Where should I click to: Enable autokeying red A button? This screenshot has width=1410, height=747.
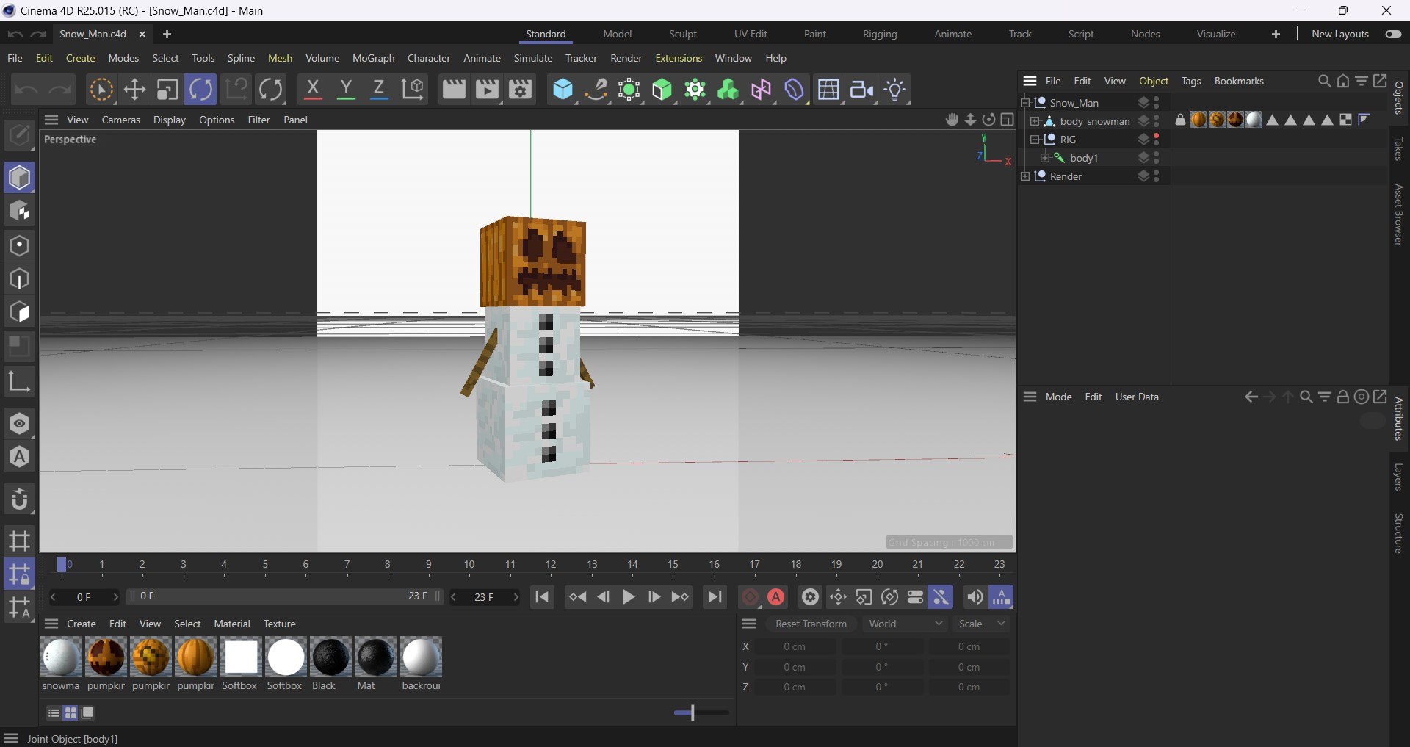tap(776, 597)
